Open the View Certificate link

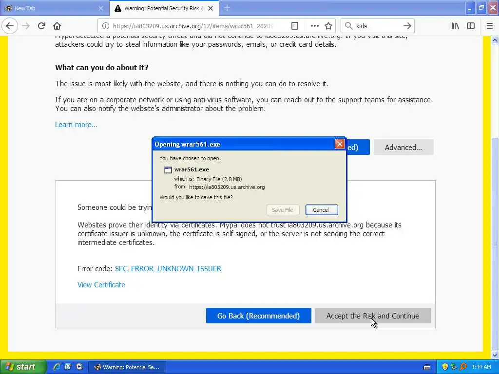(x=101, y=284)
